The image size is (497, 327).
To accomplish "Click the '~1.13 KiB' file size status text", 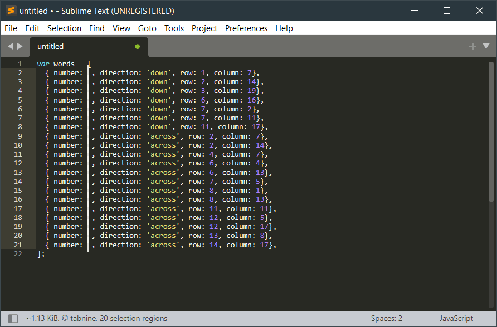I will pyautogui.click(x=42, y=318).
